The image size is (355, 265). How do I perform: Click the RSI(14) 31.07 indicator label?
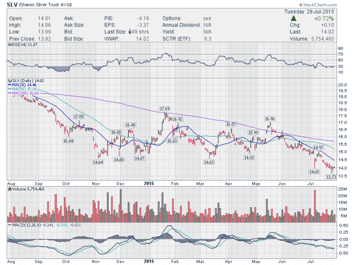coord(24,45)
